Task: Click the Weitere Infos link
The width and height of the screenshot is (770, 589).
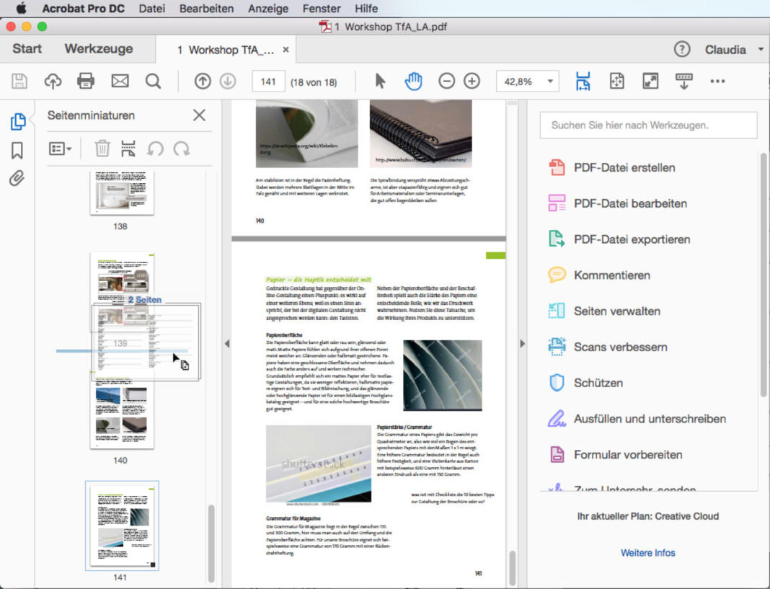Action: pyautogui.click(x=647, y=553)
